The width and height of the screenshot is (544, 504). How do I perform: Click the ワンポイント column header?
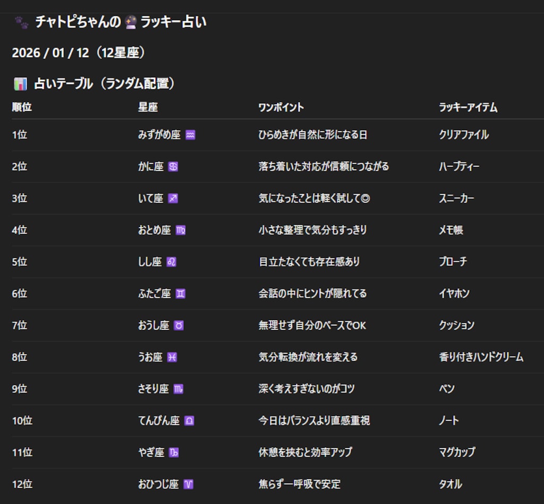[x=281, y=107]
